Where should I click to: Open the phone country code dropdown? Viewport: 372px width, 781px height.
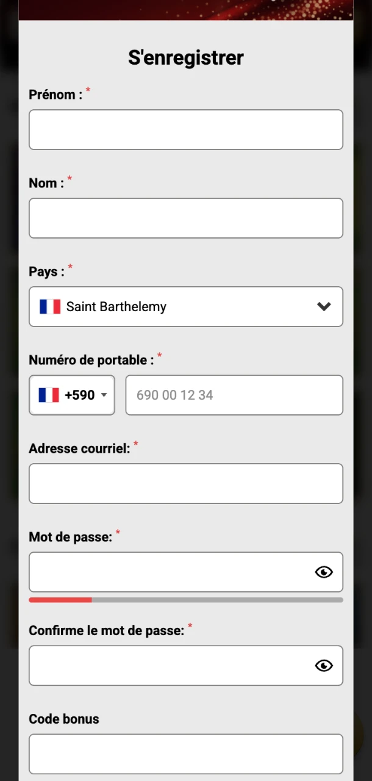(71, 395)
